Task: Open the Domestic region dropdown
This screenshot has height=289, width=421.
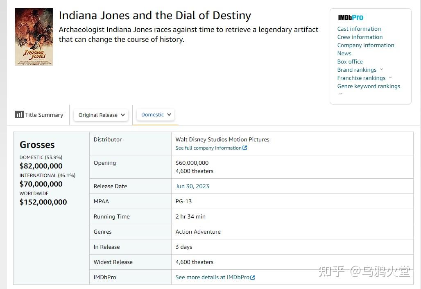Action: point(156,115)
